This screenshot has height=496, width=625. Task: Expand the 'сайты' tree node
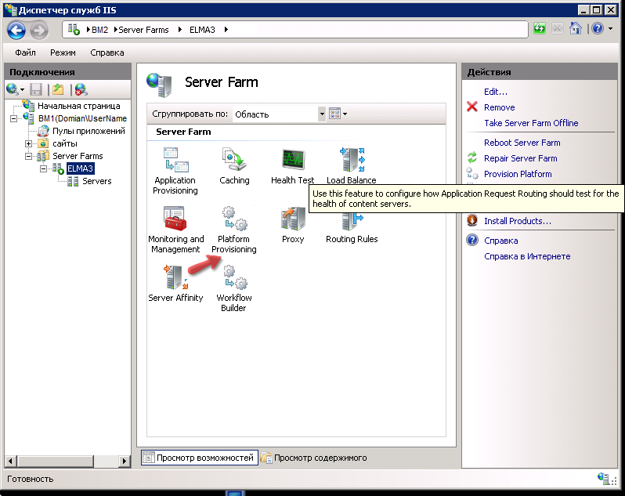click(29, 143)
